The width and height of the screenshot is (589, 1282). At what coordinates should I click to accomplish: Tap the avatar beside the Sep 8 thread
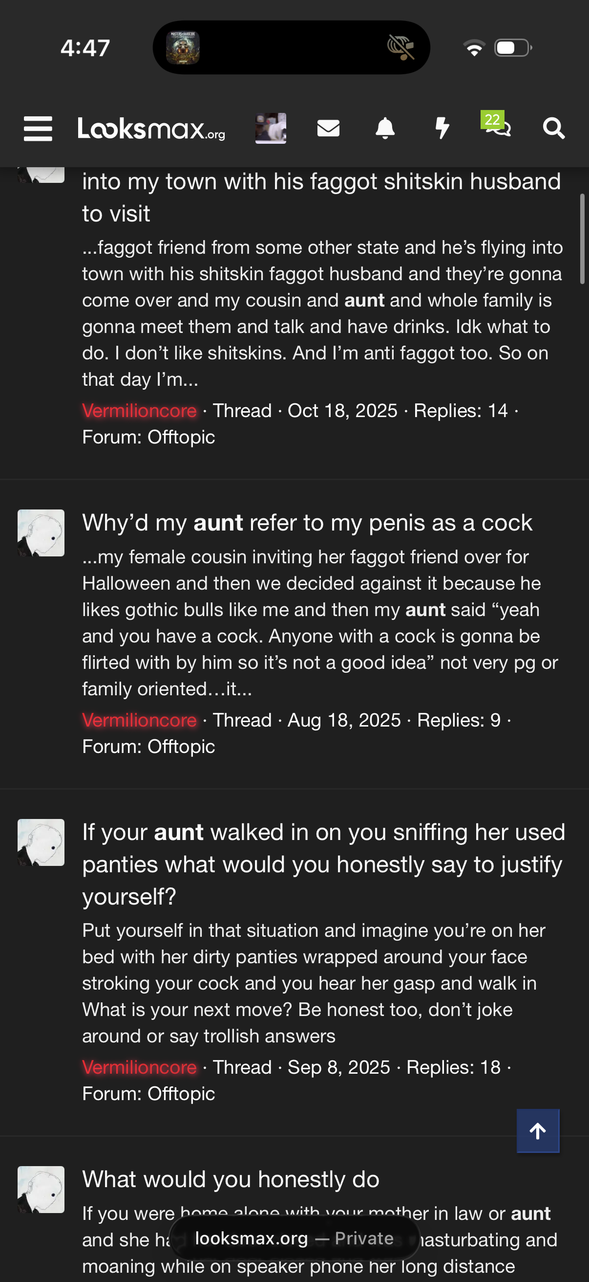click(41, 842)
